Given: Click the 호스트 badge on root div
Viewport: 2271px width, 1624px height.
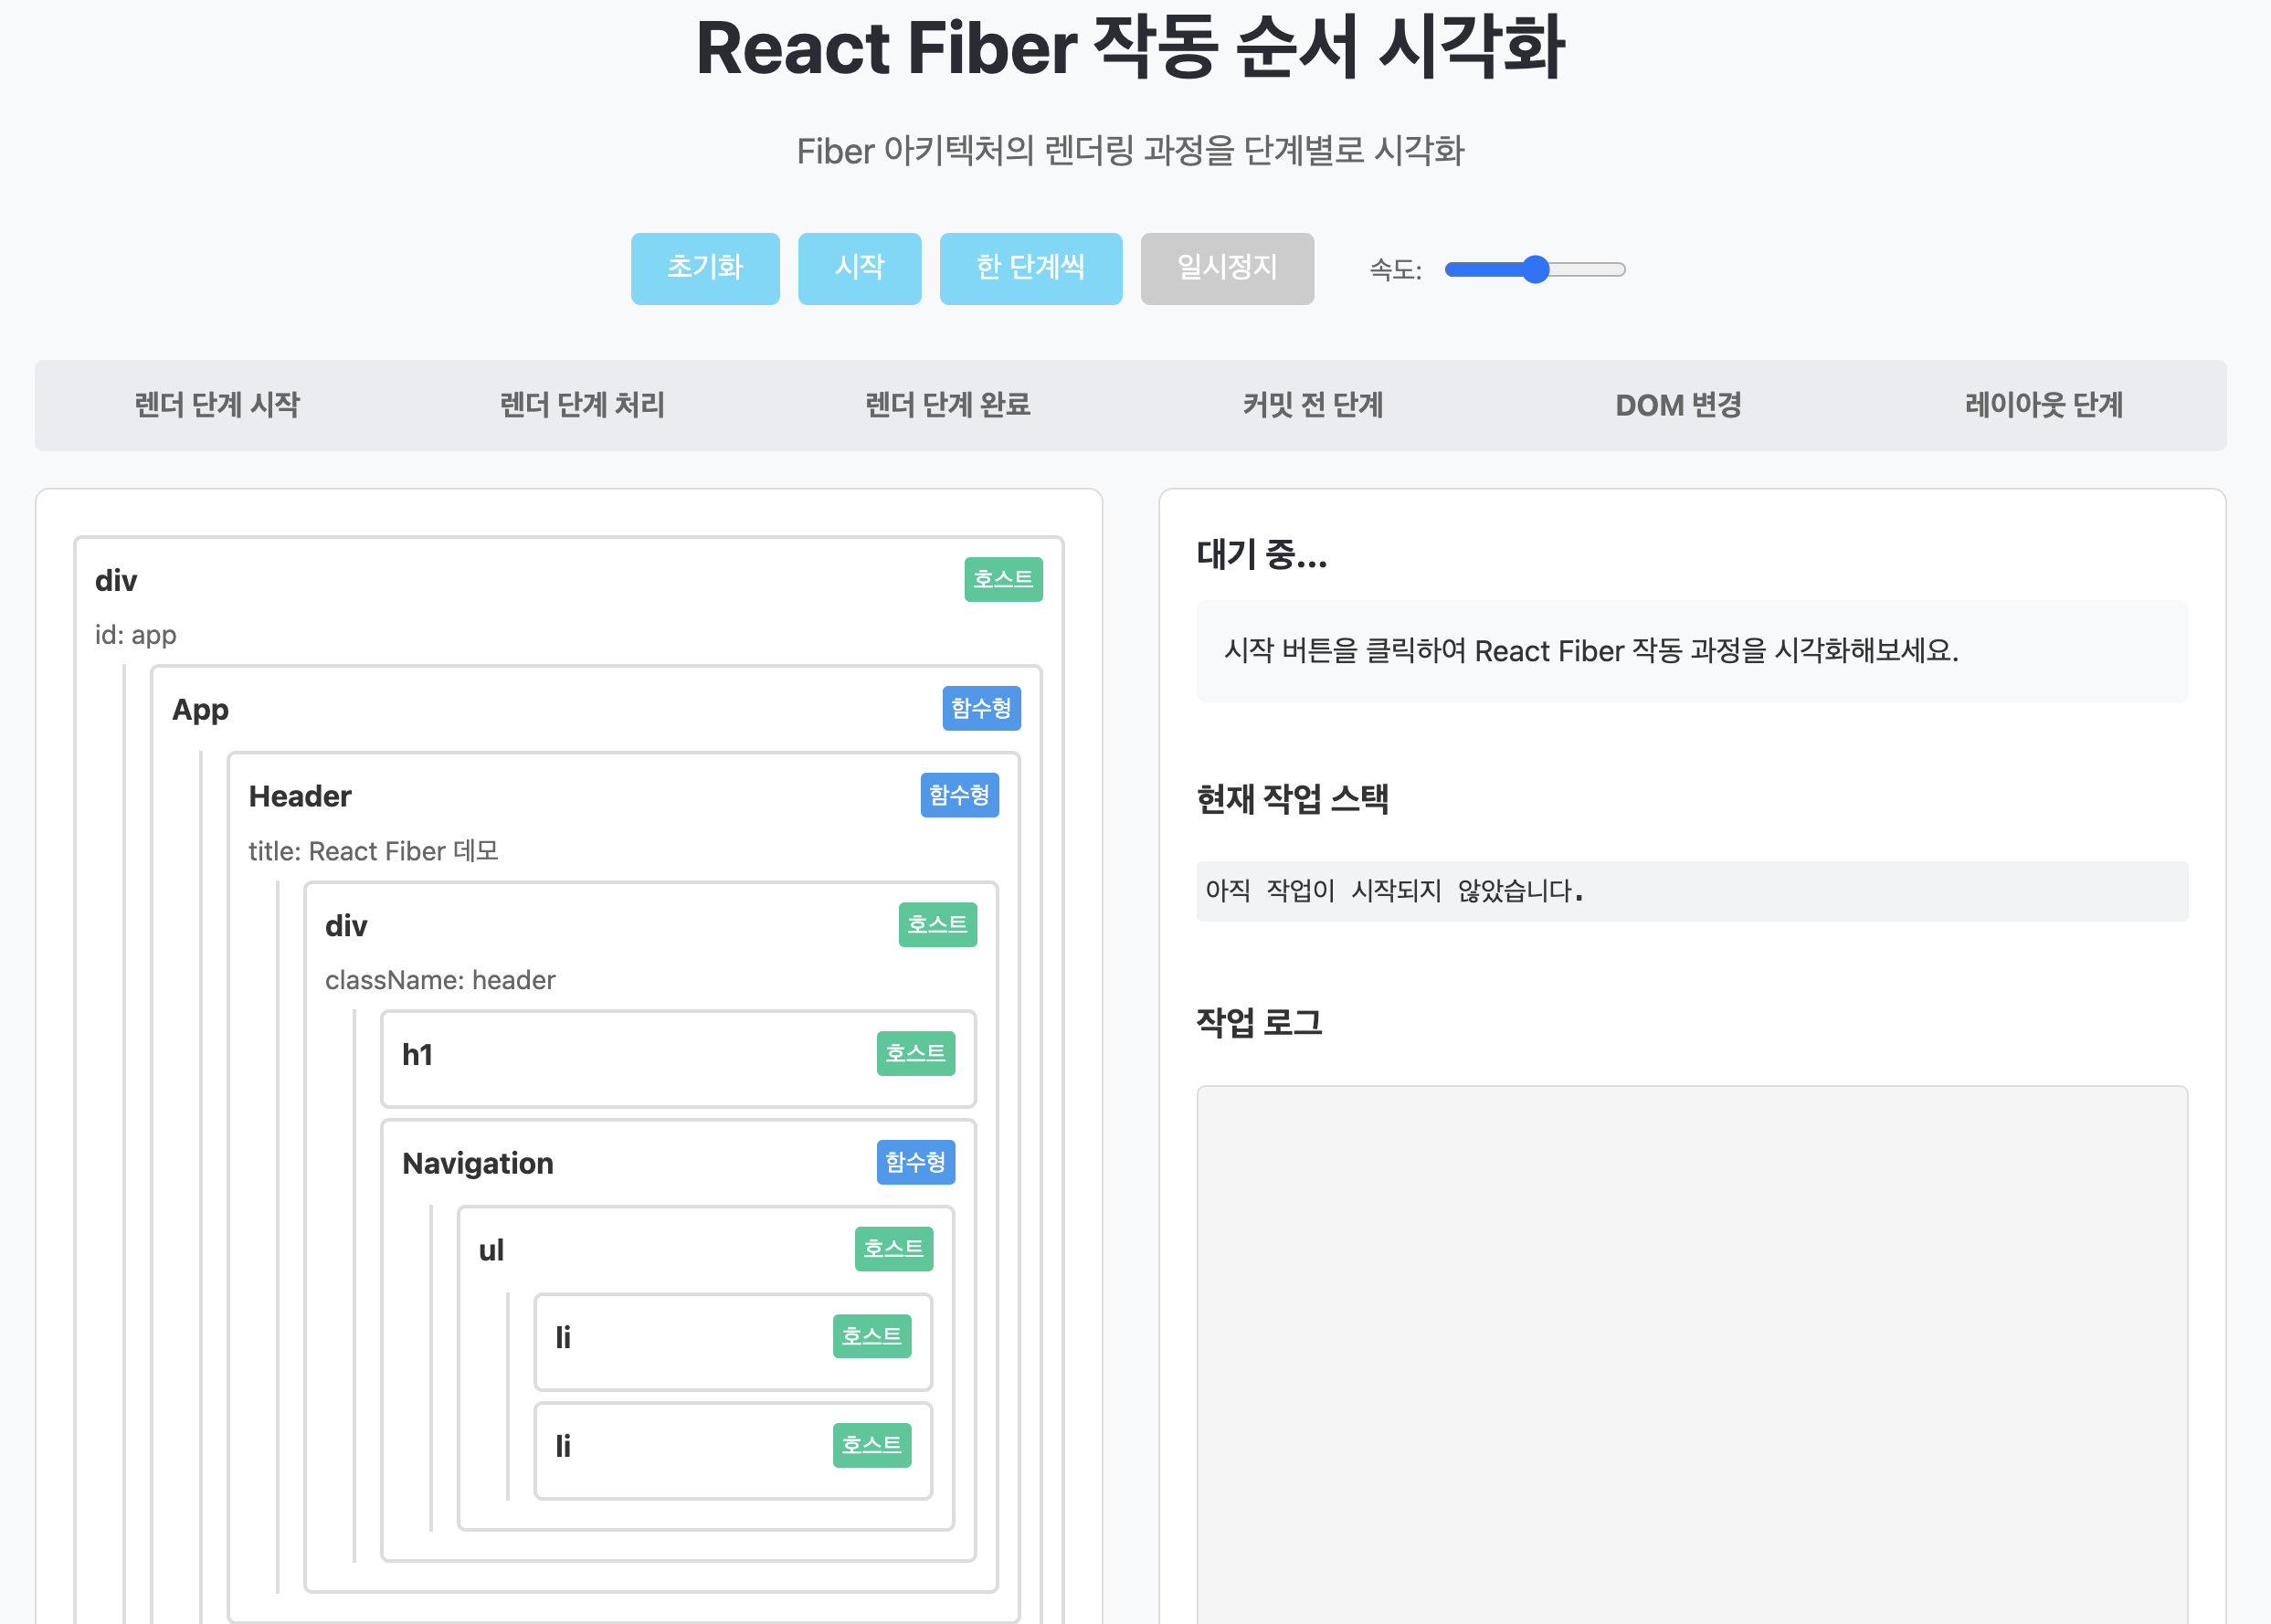Looking at the screenshot, I should pos(1002,579).
